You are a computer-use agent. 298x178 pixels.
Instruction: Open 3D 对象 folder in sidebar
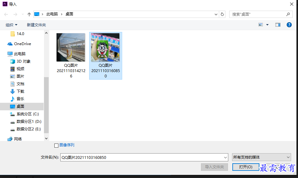tap(23, 61)
